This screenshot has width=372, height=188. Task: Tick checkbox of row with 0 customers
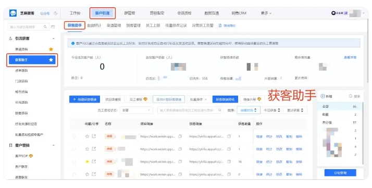pos(74,174)
